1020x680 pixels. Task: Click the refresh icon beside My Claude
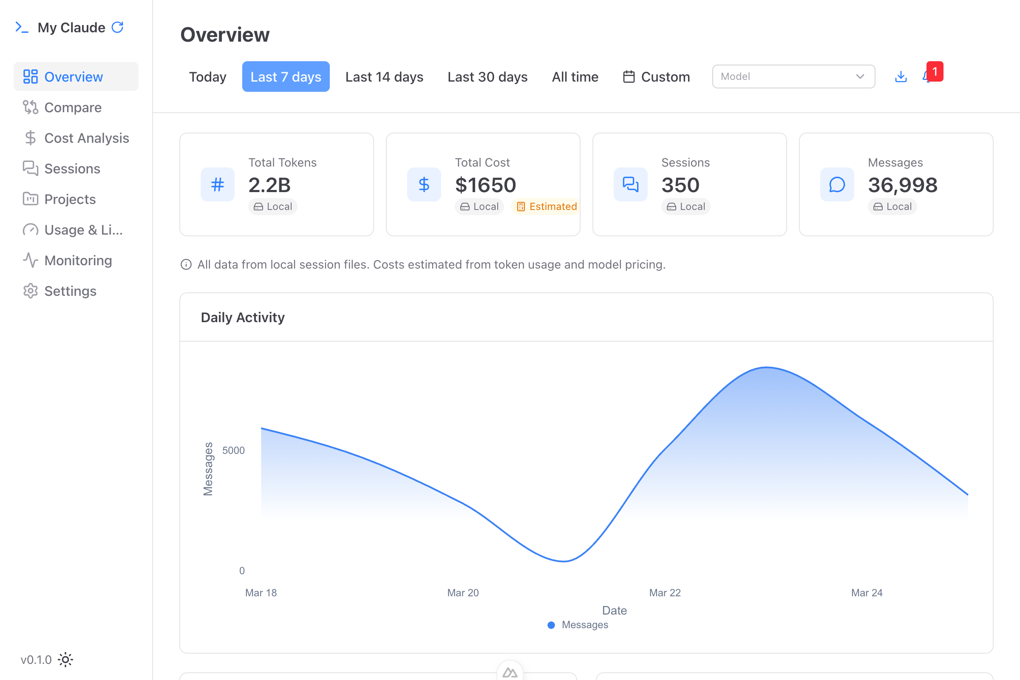click(x=118, y=27)
